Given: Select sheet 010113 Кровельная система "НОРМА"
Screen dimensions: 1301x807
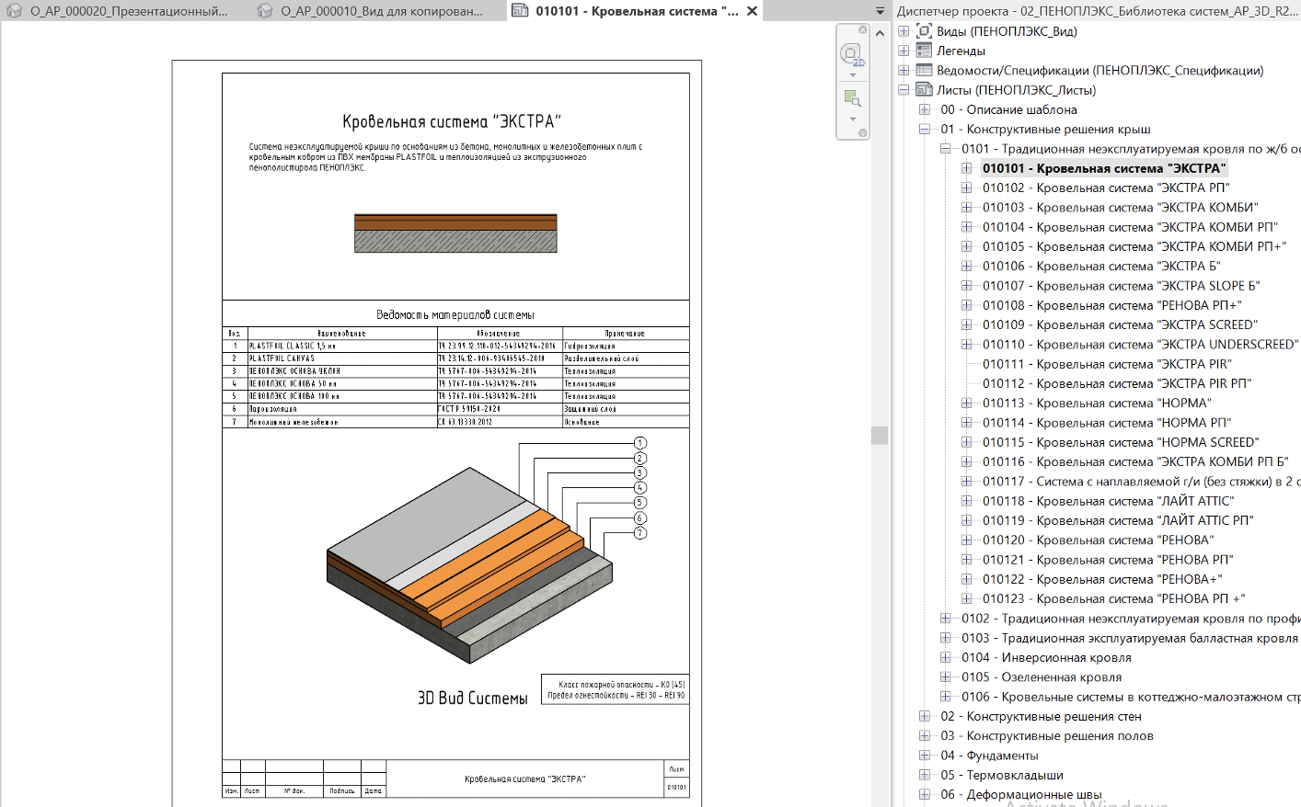Looking at the screenshot, I should (1096, 403).
